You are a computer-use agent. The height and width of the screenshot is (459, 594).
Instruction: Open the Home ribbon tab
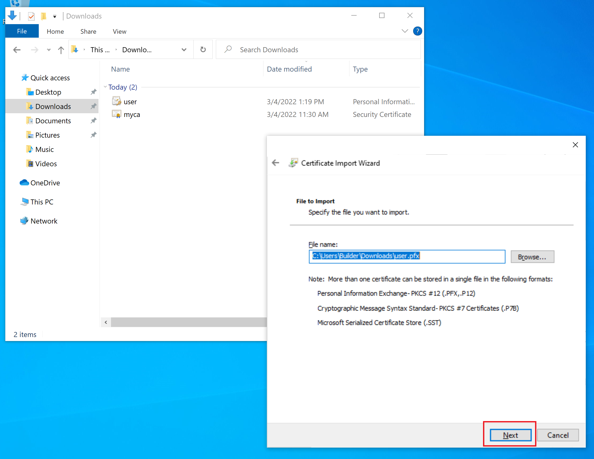coord(55,31)
